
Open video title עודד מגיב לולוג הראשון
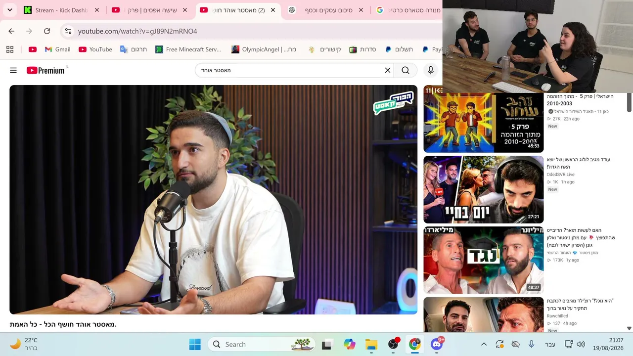(x=578, y=163)
